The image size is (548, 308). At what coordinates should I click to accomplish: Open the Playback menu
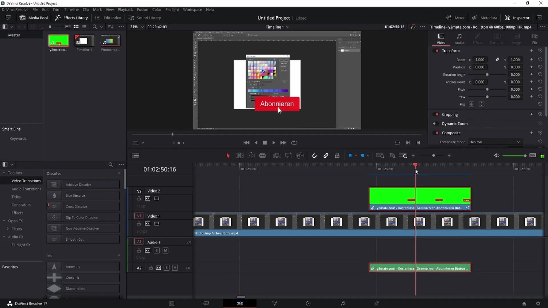click(x=125, y=9)
